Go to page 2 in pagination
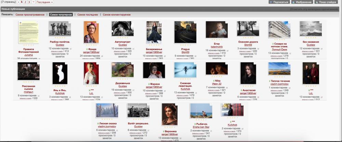This screenshot has height=142, width=342. [25, 2]
